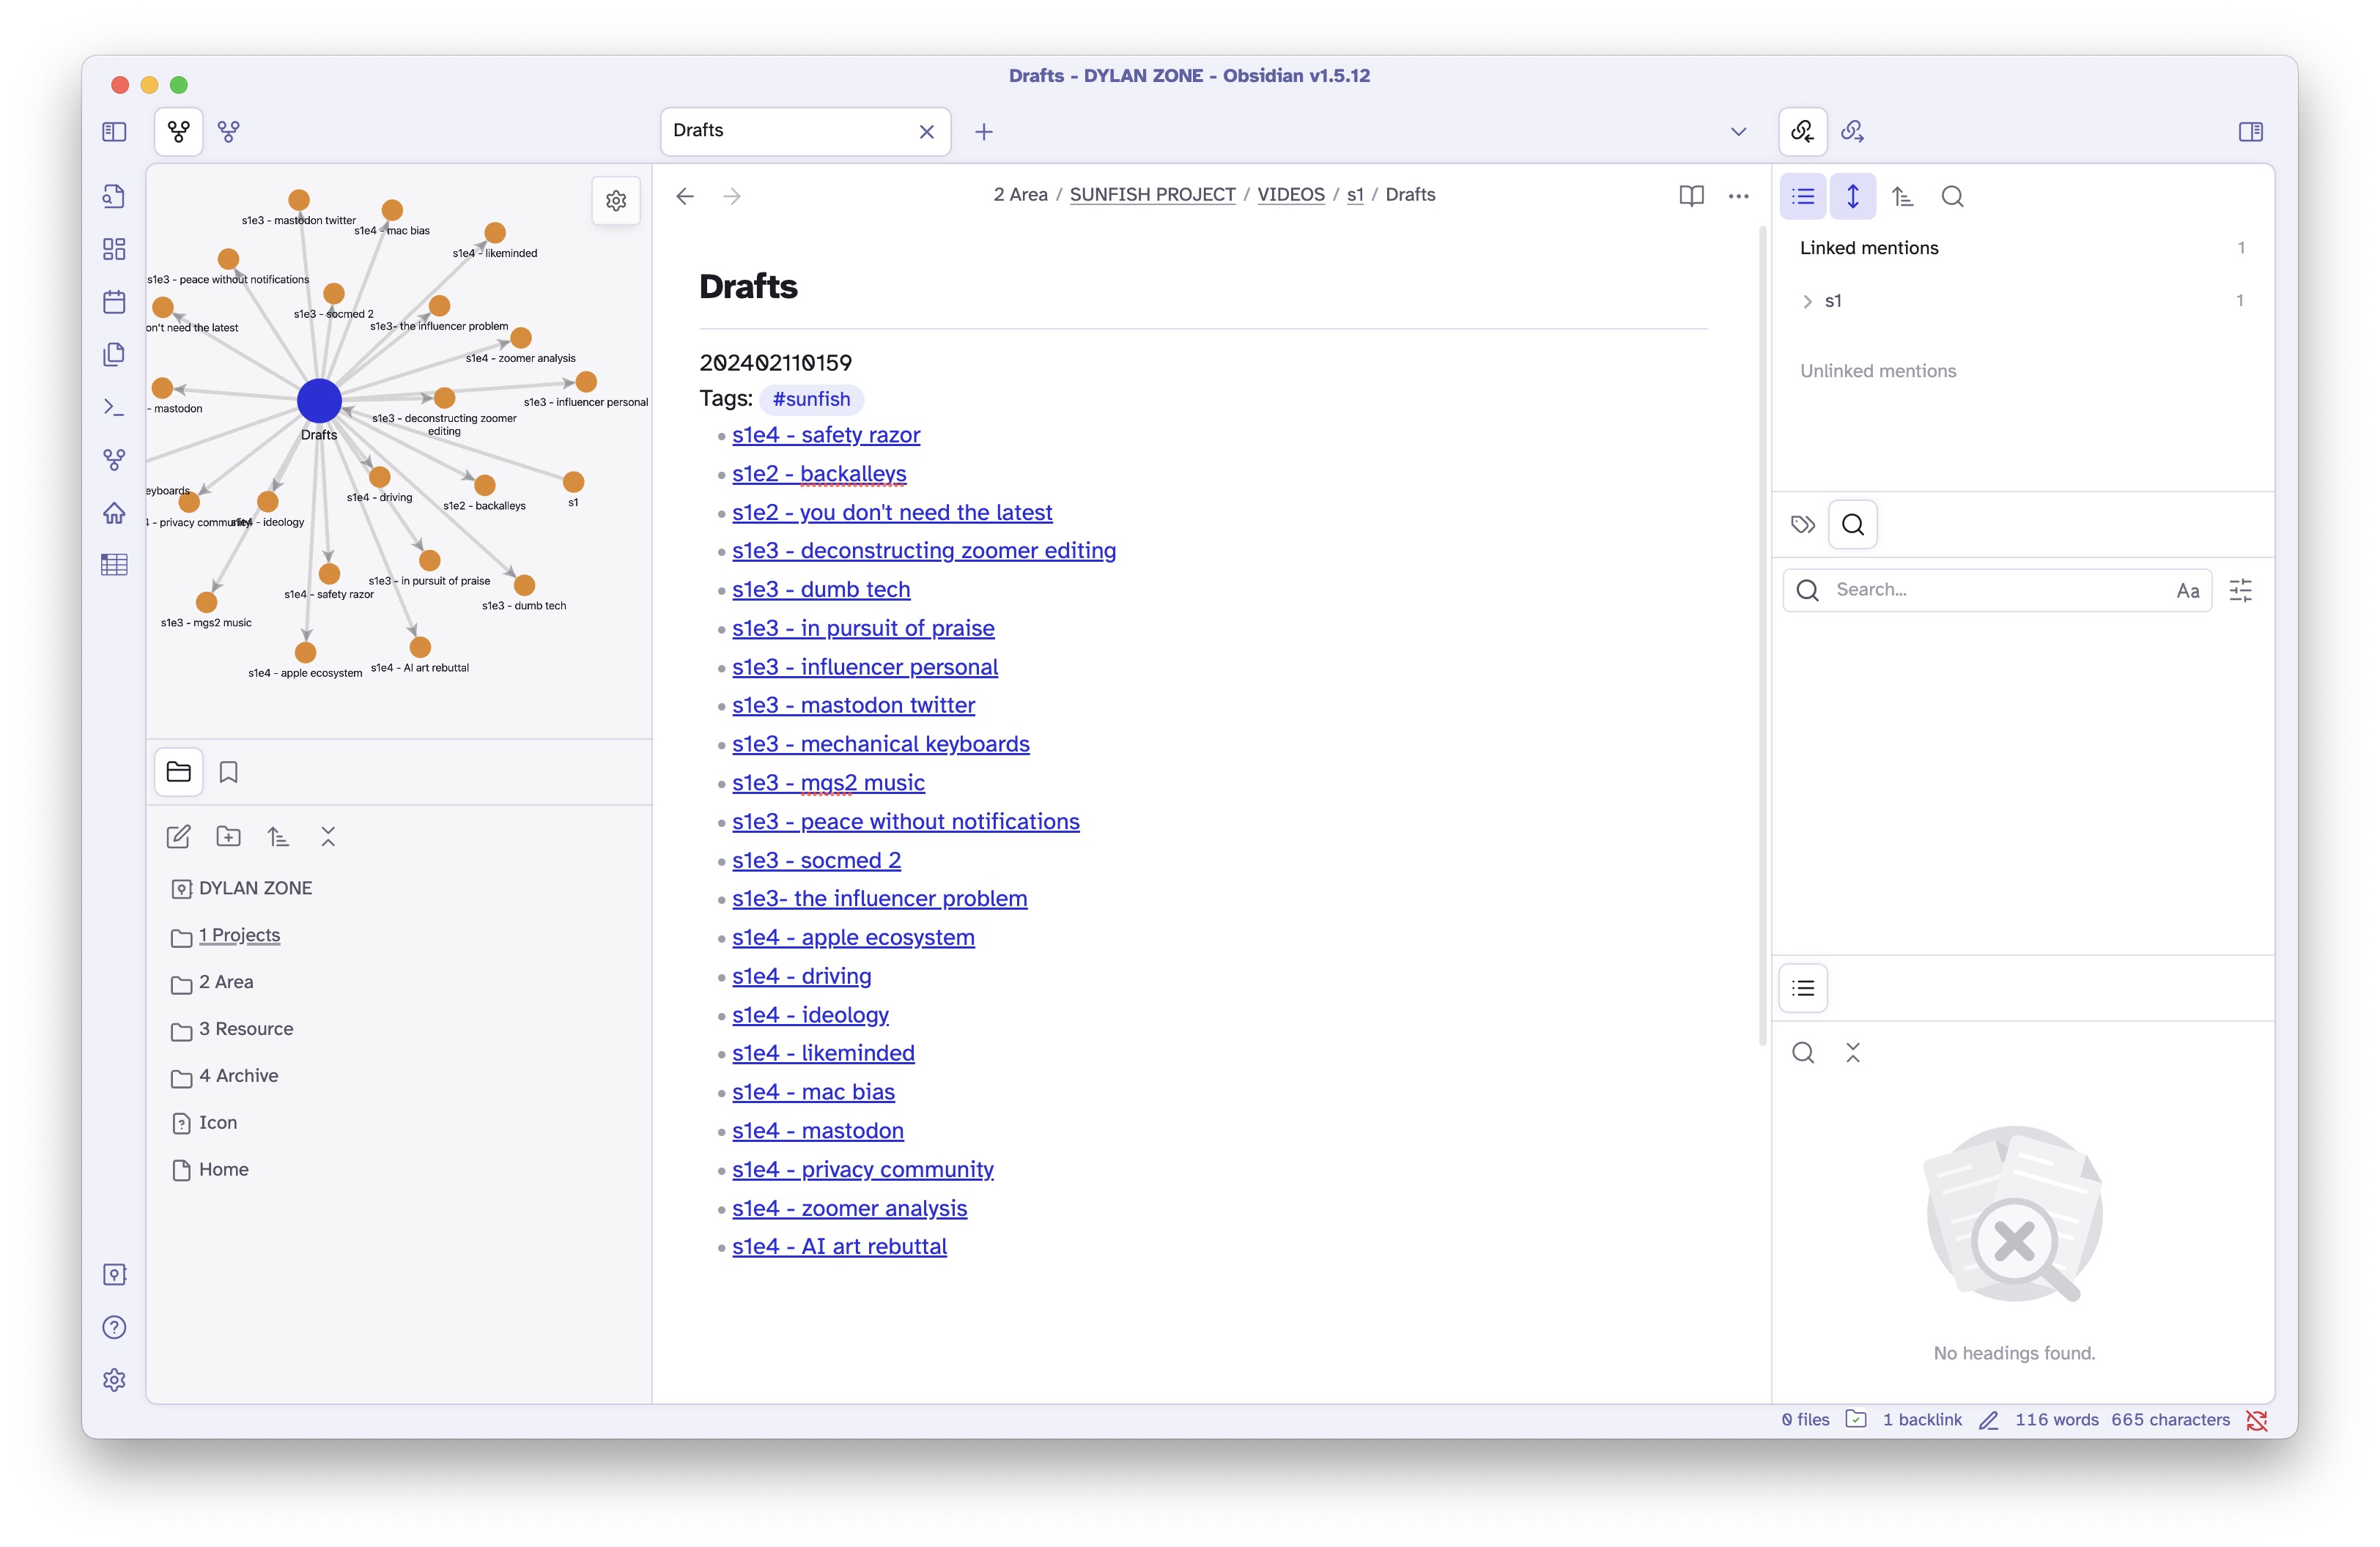Open search settings sliders icon
Viewport: 2380px width, 1547px height.
[x=2240, y=590]
